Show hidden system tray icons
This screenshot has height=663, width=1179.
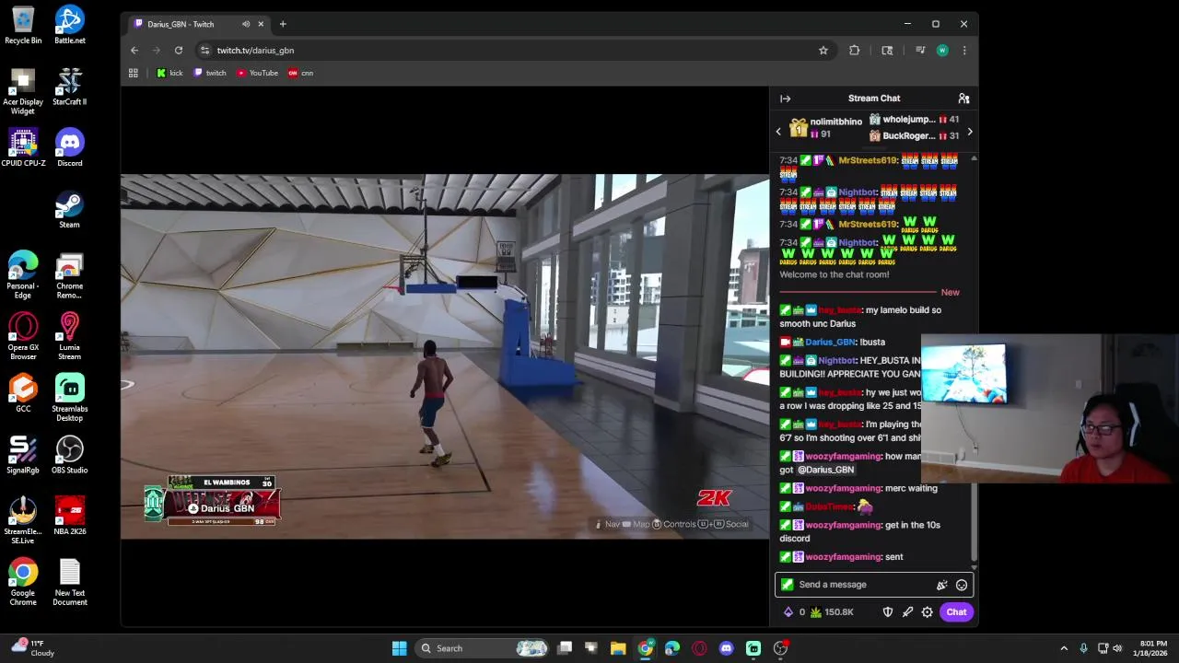pos(1064,648)
